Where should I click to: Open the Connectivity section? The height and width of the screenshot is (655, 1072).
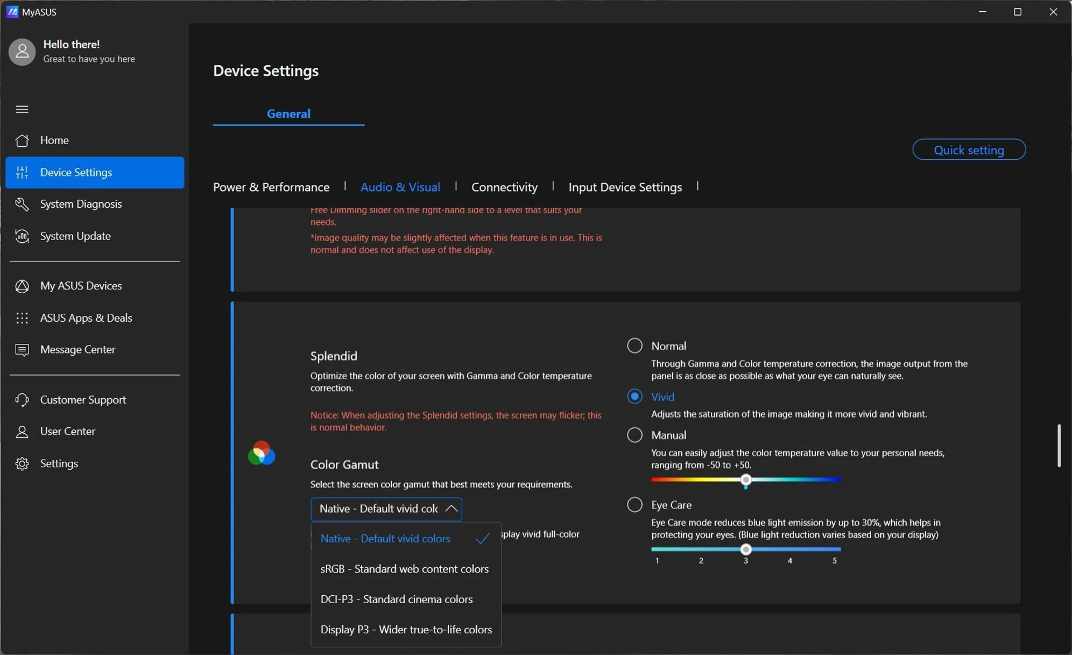coord(504,187)
